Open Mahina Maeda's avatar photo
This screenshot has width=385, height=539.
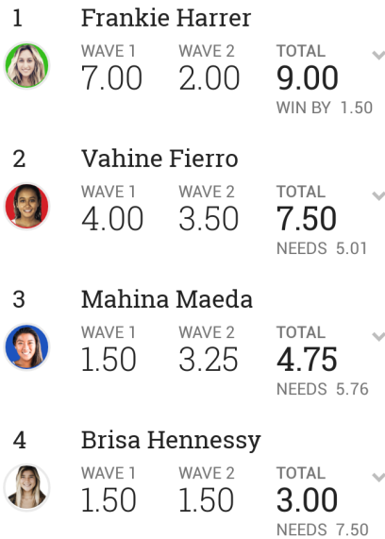coord(26,346)
